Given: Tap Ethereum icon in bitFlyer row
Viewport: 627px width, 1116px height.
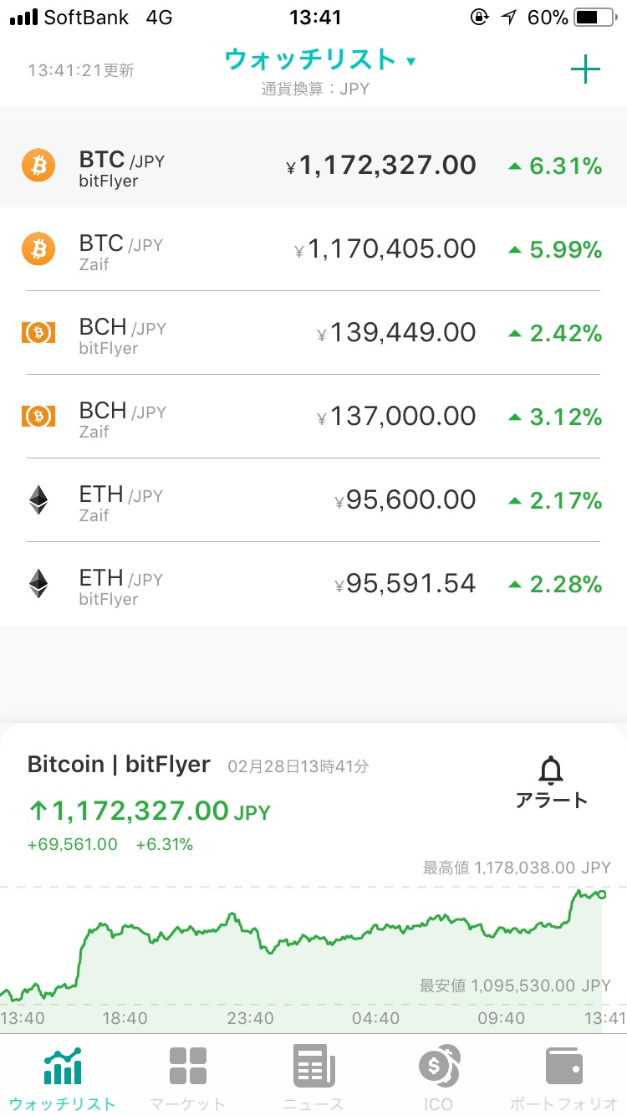Looking at the screenshot, I should [x=38, y=584].
